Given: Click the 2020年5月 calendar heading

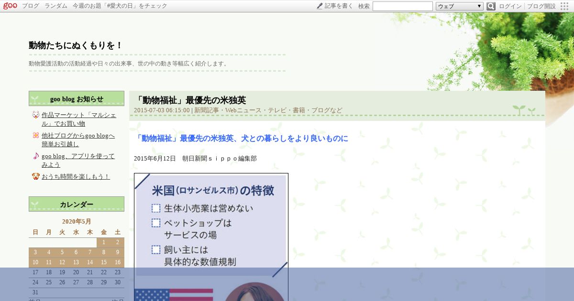Looking at the screenshot, I should [77, 221].
